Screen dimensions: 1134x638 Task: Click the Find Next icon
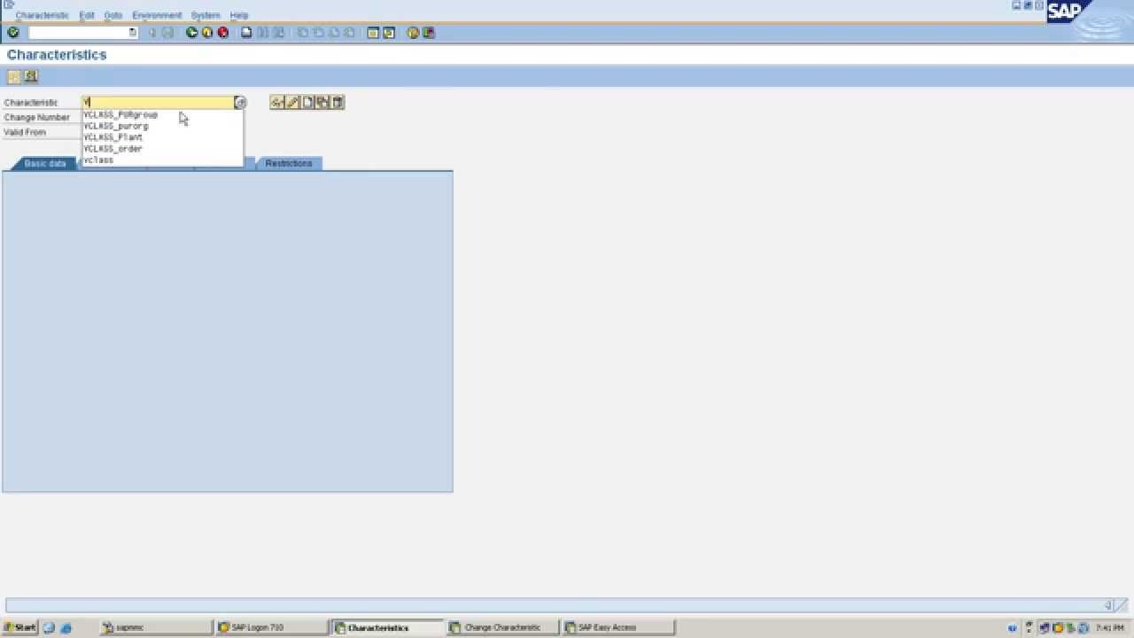point(278,33)
